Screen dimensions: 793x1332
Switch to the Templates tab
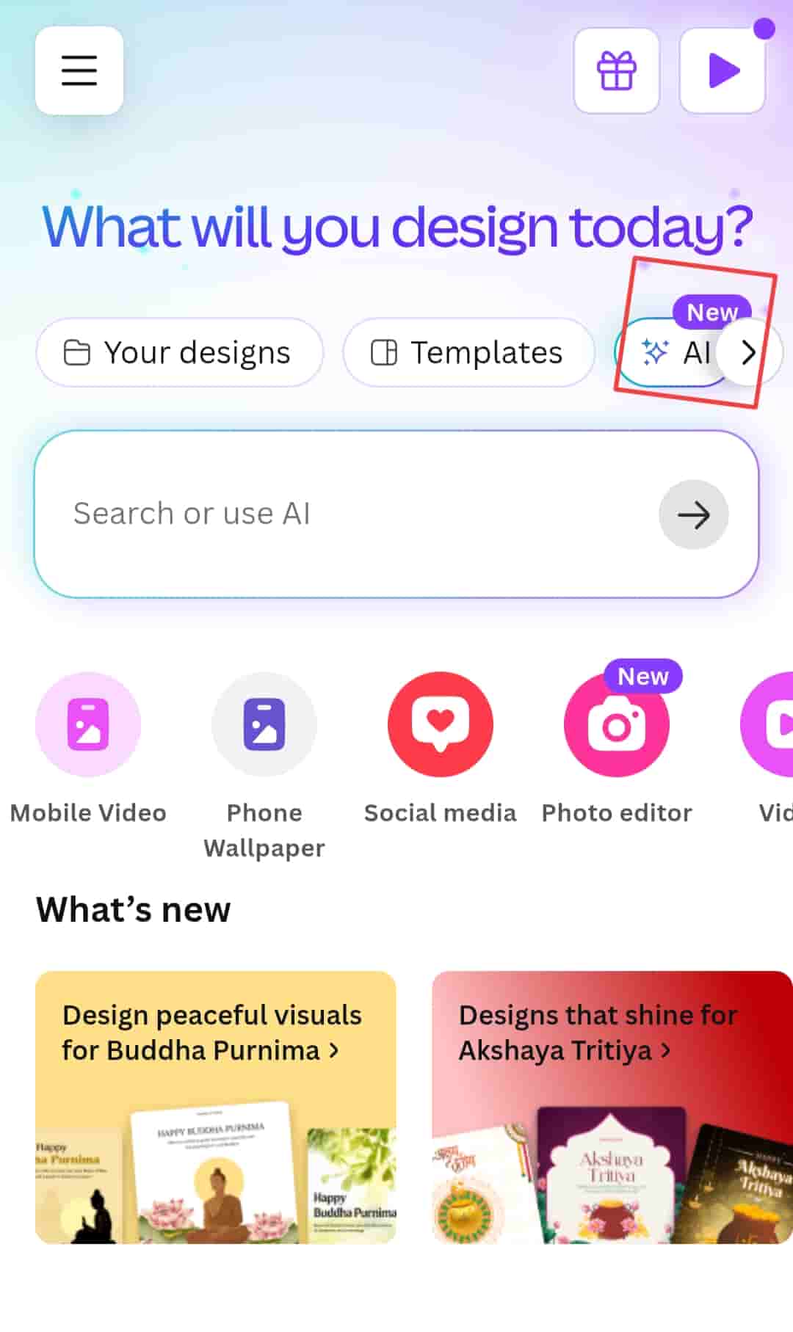click(468, 352)
